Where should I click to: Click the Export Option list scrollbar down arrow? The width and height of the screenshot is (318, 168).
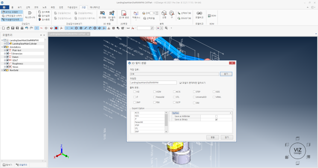166,132
